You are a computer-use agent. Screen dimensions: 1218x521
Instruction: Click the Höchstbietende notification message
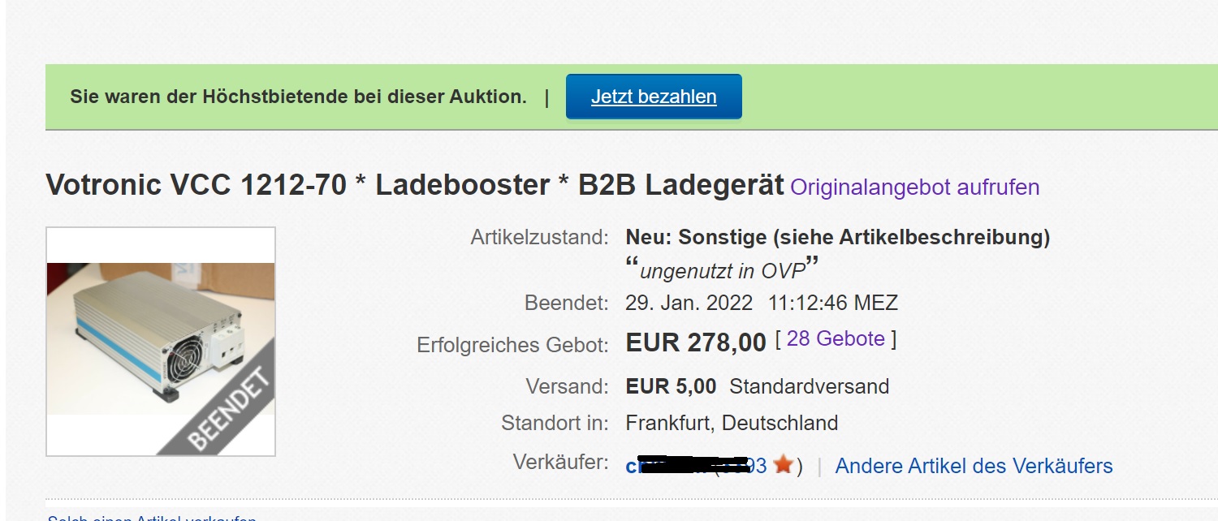click(298, 97)
